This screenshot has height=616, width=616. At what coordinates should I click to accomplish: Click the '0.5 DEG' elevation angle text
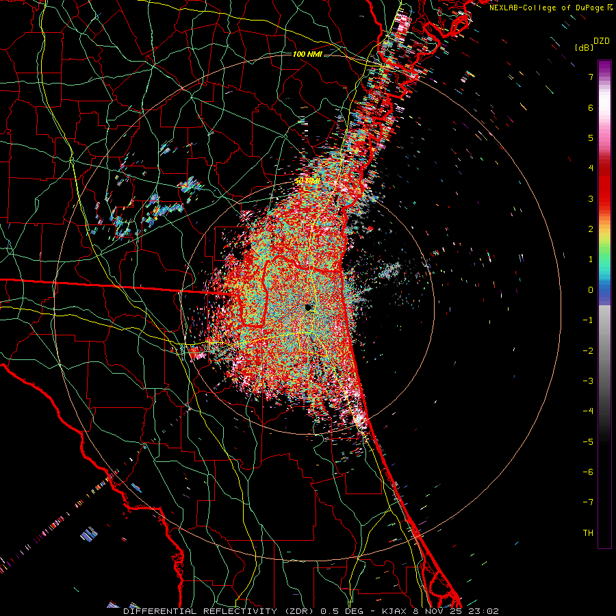pyautogui.click(x=342, y=611)
